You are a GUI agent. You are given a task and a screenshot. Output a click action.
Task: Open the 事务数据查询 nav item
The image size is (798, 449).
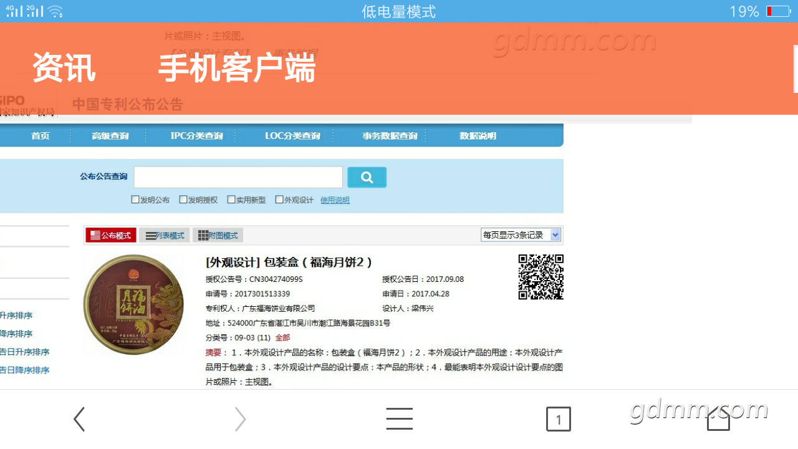[390, 136]
